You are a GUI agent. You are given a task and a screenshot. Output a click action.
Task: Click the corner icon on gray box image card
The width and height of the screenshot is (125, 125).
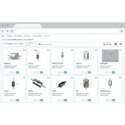tap(120, 50)
